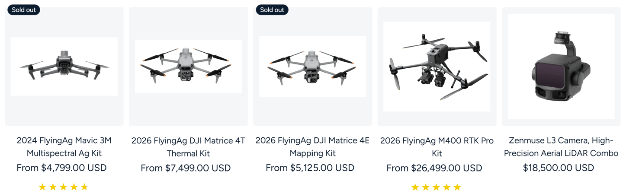Click the Matrice 4T Thermal drone photo
Image resolution: width=623 pixels, height=194 pixels.
[188, 67]
